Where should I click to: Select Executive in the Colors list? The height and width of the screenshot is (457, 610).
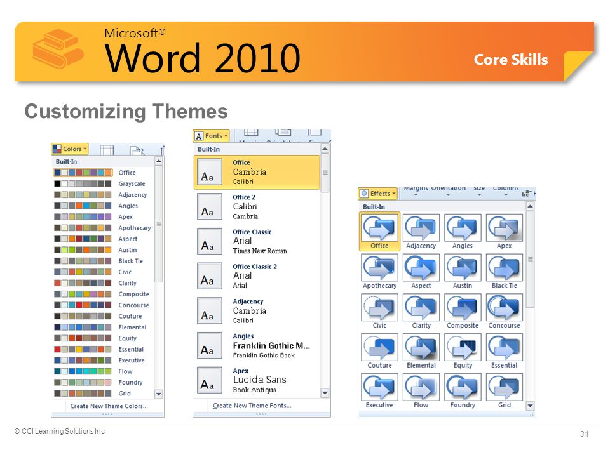pyautogui.click(x=132, y=361)
